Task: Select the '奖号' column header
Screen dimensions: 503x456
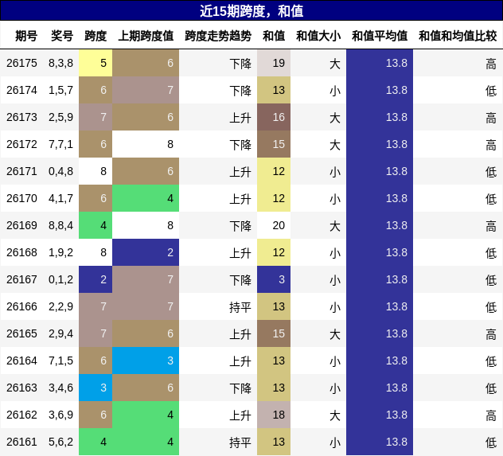Action: [62, 36]
